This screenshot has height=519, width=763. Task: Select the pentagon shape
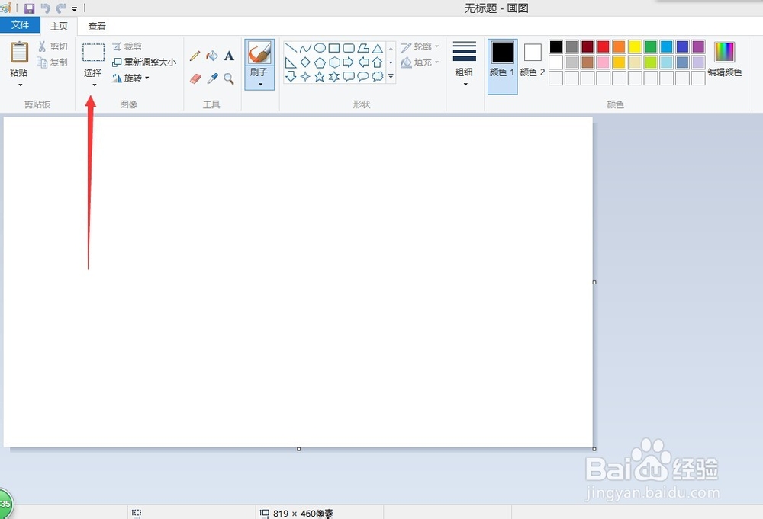(320, 62)
